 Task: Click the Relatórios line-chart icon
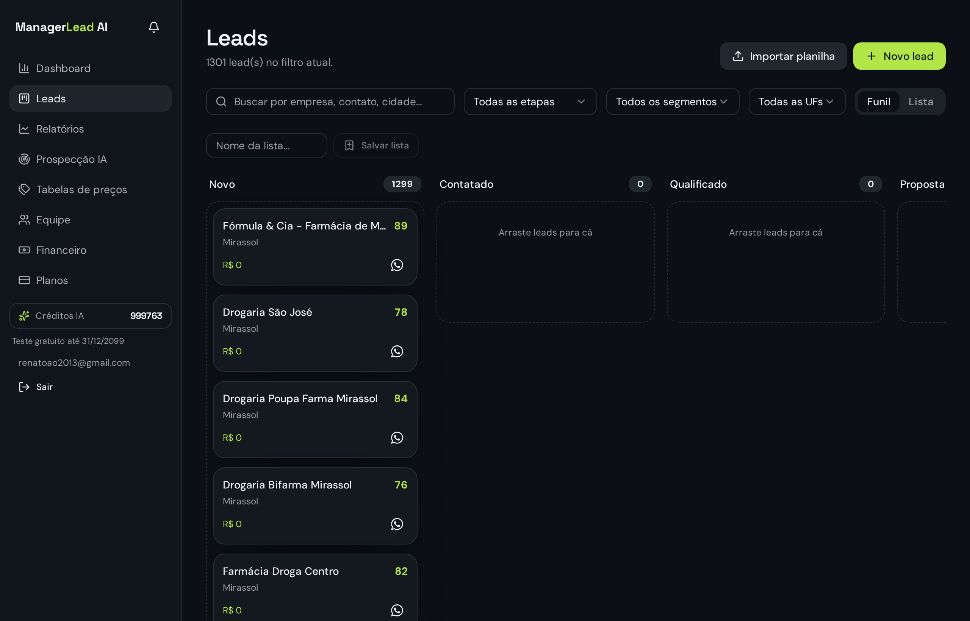(24, 129)
